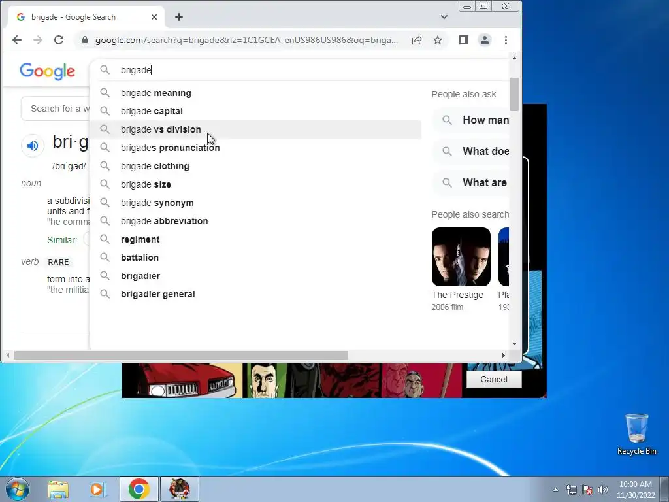Open the Chrome profile avatar
669x502 pixels.
(x=485, y=40)
